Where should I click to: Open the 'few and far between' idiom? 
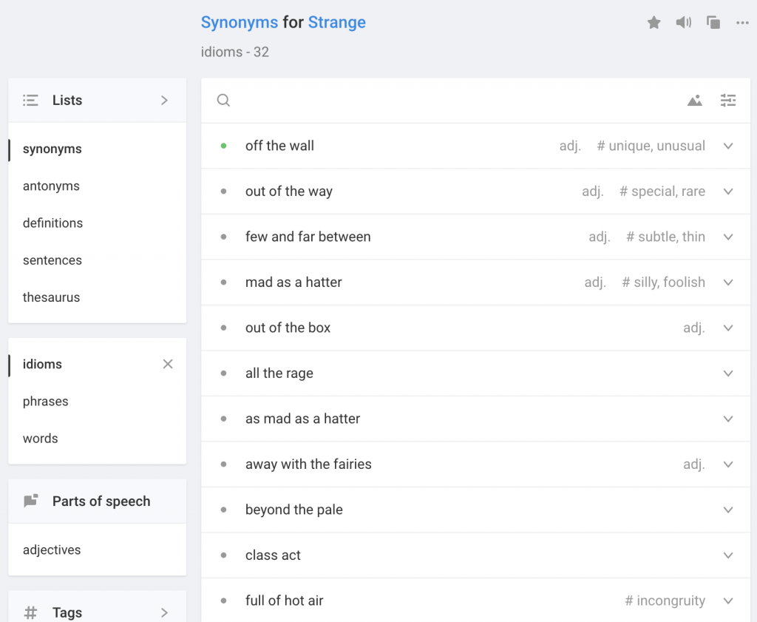pos(308,237)
